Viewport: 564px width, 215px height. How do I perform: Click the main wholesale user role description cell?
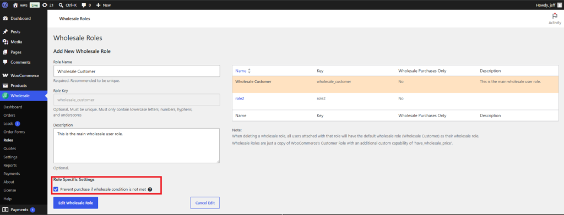(511, 81)
